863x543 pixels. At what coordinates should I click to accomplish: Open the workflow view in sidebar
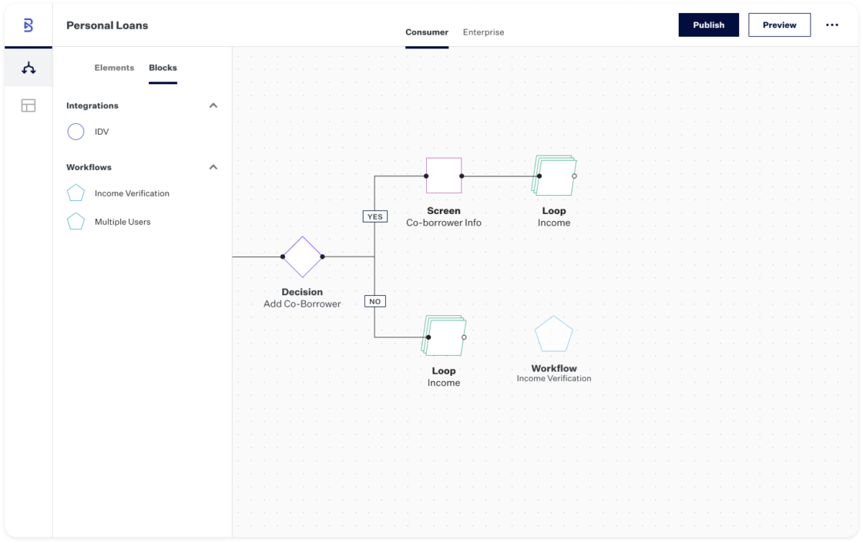pyautogui.click(x=29, y=68)
